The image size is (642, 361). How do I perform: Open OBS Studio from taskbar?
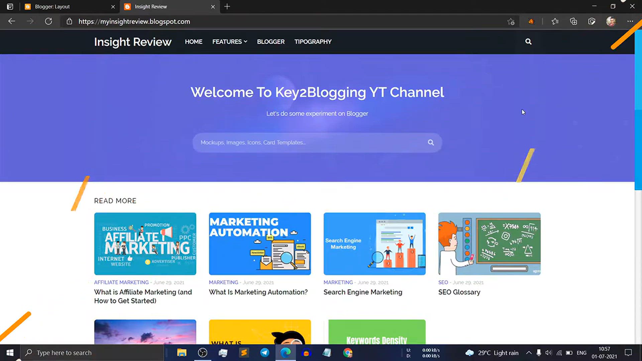pyautogui.click(x=202, y=353)
